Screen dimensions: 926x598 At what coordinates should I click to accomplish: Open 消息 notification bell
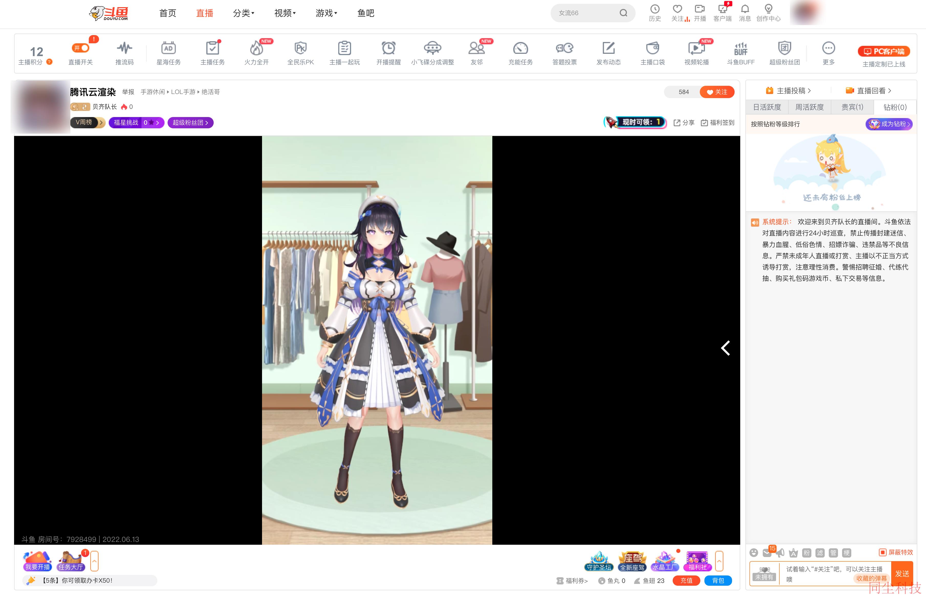tap(745, 9)
